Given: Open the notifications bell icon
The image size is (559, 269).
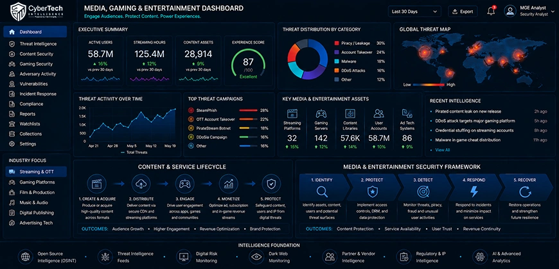Looking at the screenshot, I should [491, 11].
